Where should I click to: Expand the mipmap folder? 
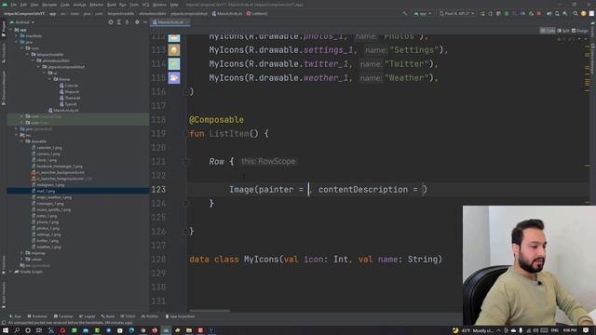click(22, 253)
